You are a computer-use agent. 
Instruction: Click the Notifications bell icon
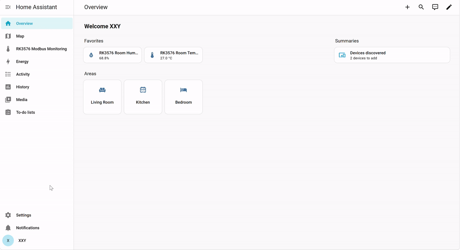click(8, 228)
